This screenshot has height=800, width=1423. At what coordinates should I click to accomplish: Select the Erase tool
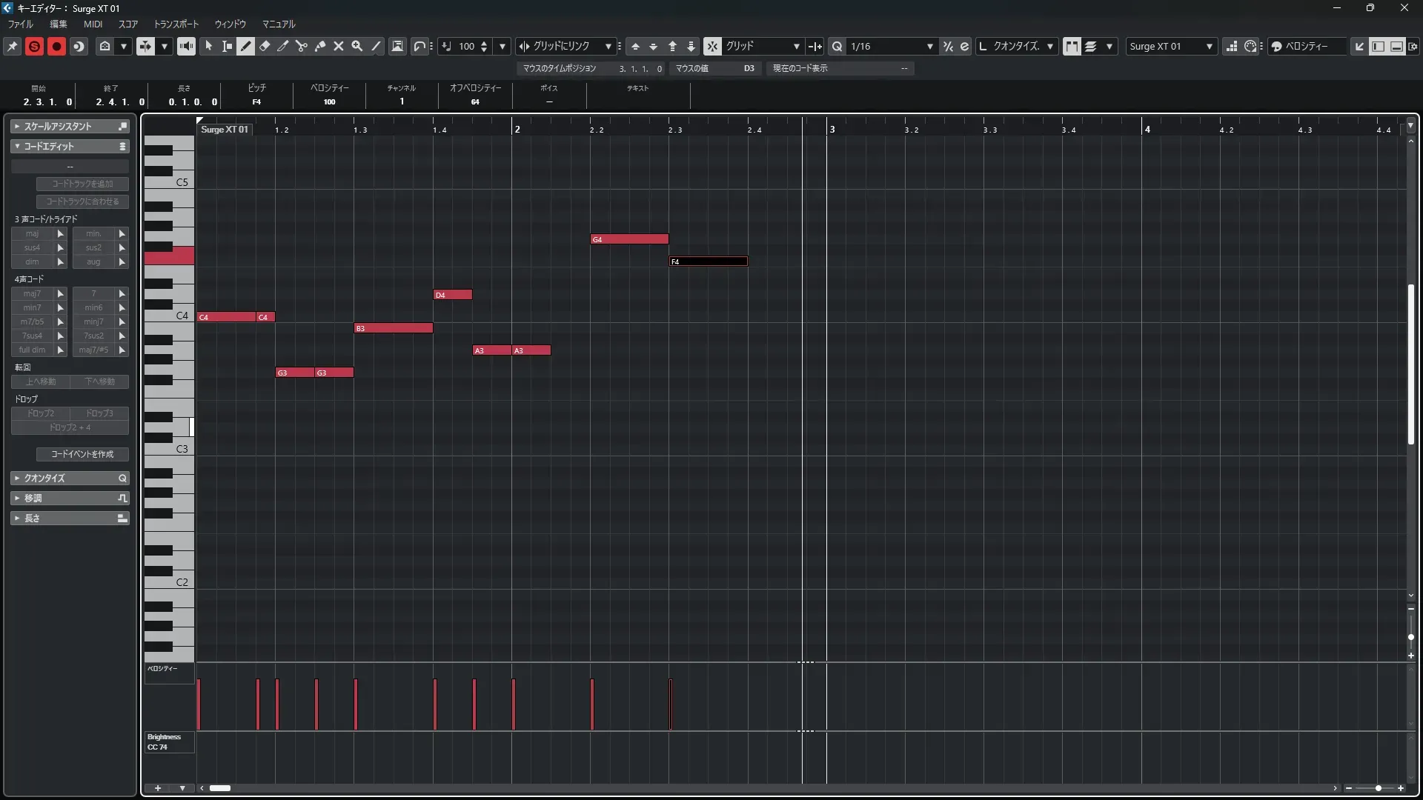(x=265, y=46)
